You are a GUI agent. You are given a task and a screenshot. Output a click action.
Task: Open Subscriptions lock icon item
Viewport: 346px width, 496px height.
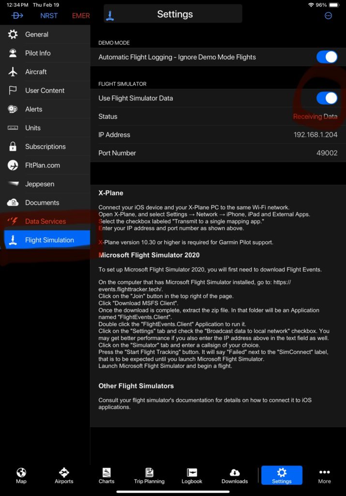[13, 147]
